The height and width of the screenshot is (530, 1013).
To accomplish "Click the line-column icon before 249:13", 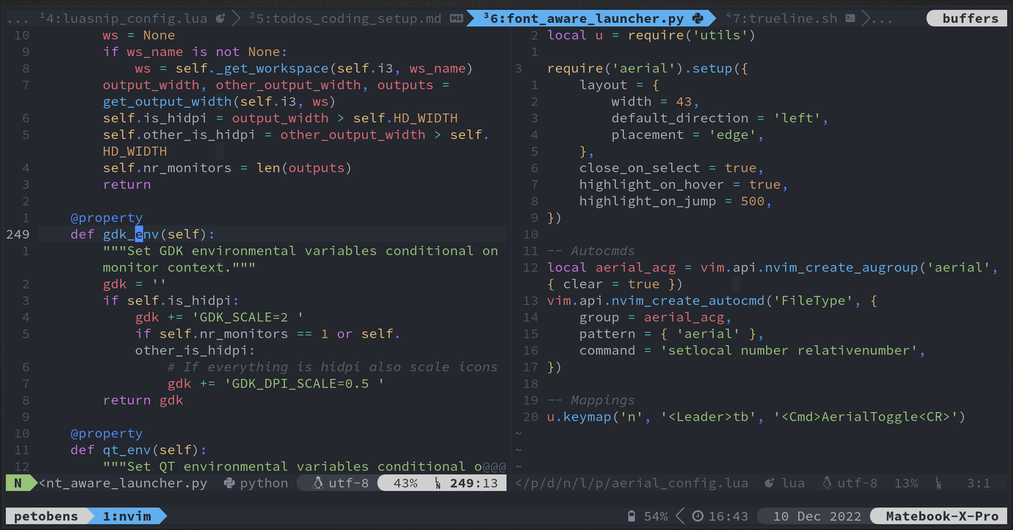I will [437, 483].
